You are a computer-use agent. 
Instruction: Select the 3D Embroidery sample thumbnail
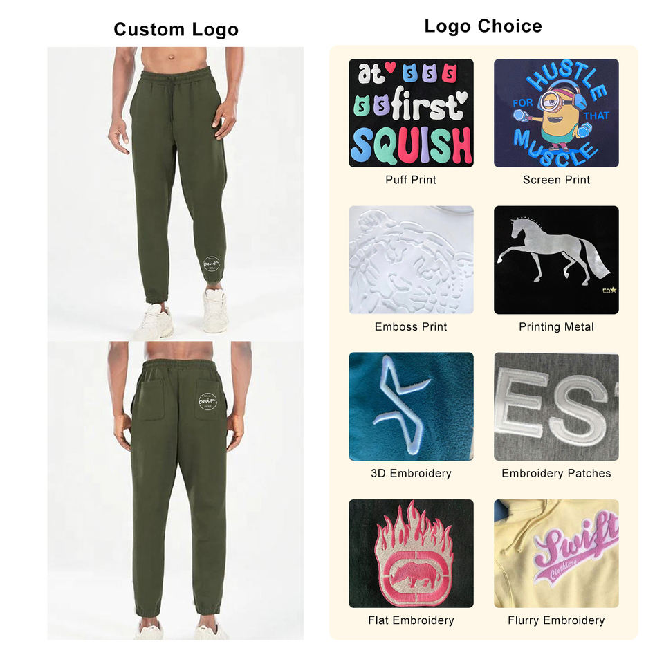coord(411,406)
